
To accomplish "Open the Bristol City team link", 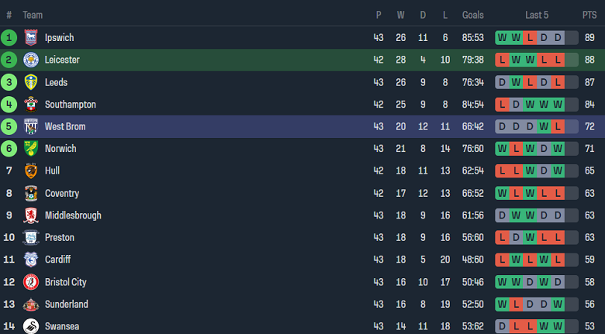I will coord(65,282).
